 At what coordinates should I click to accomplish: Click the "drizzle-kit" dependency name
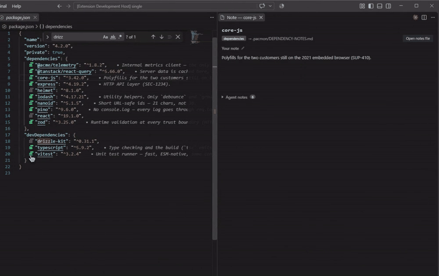tap(52, 141)
